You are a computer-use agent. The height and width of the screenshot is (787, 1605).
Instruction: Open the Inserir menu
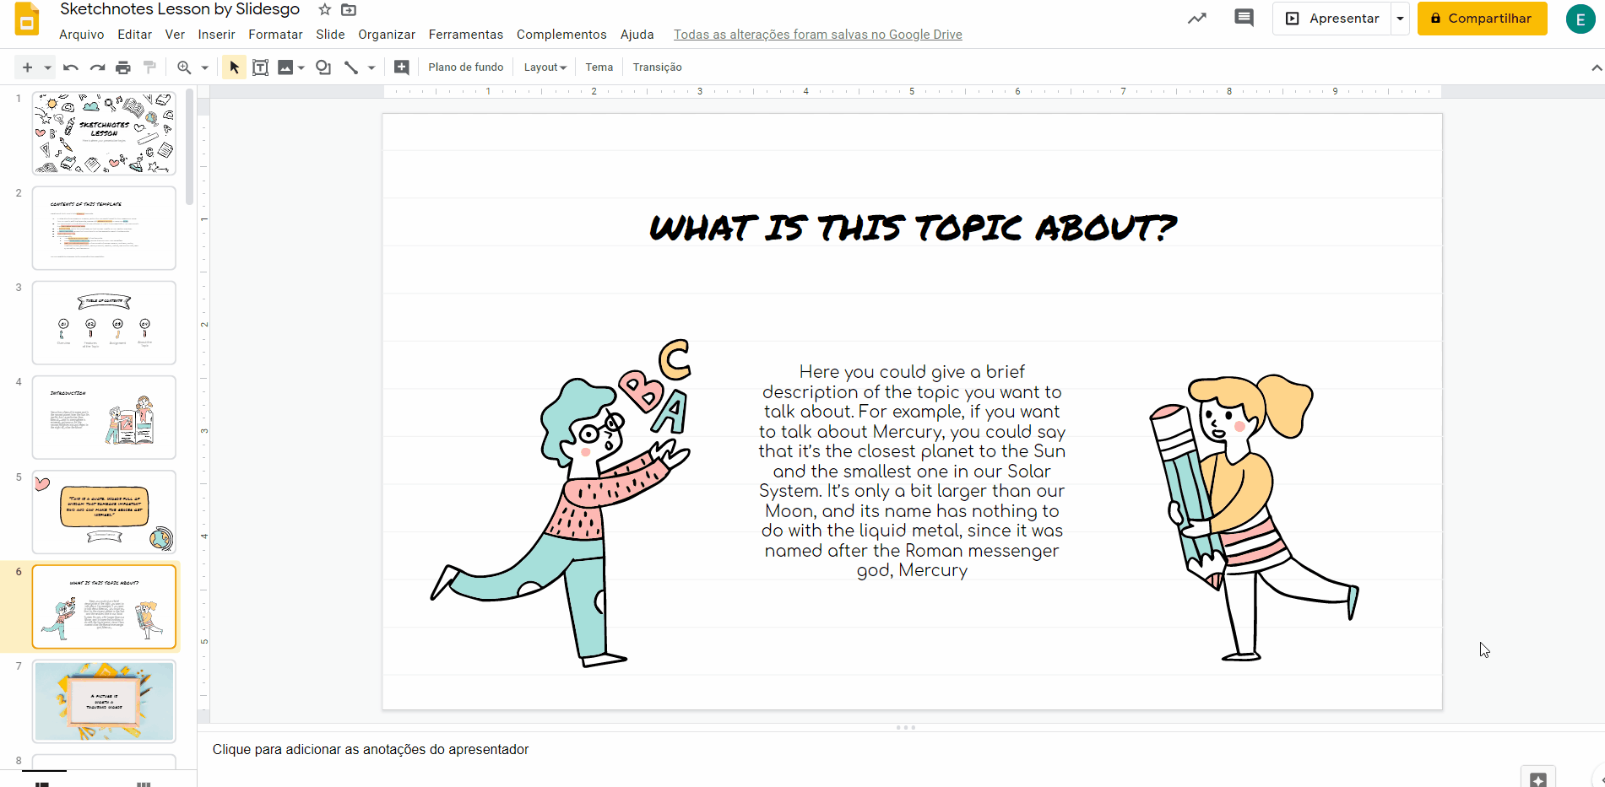[x=217, y=35]
